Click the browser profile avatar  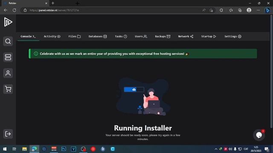pos(249,10)
